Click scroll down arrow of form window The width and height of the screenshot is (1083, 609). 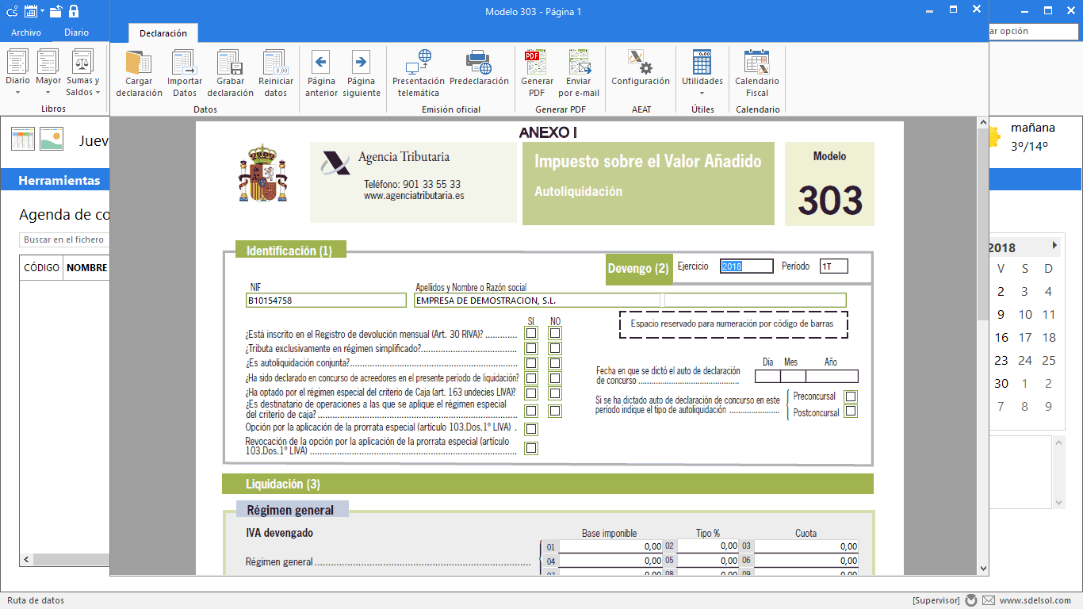pyautogui.click(x=983, y=567)
